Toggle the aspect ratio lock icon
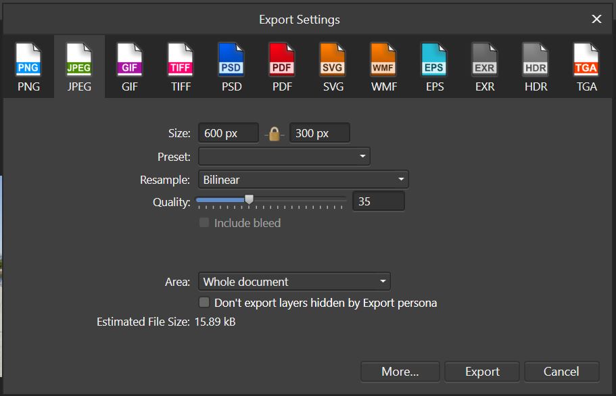This screenshot has height=396, width=616. 275,133
